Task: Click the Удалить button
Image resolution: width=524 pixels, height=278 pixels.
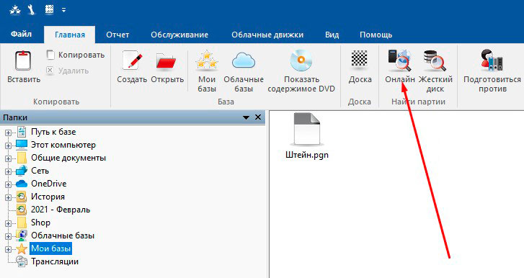Action: [68, 71]
